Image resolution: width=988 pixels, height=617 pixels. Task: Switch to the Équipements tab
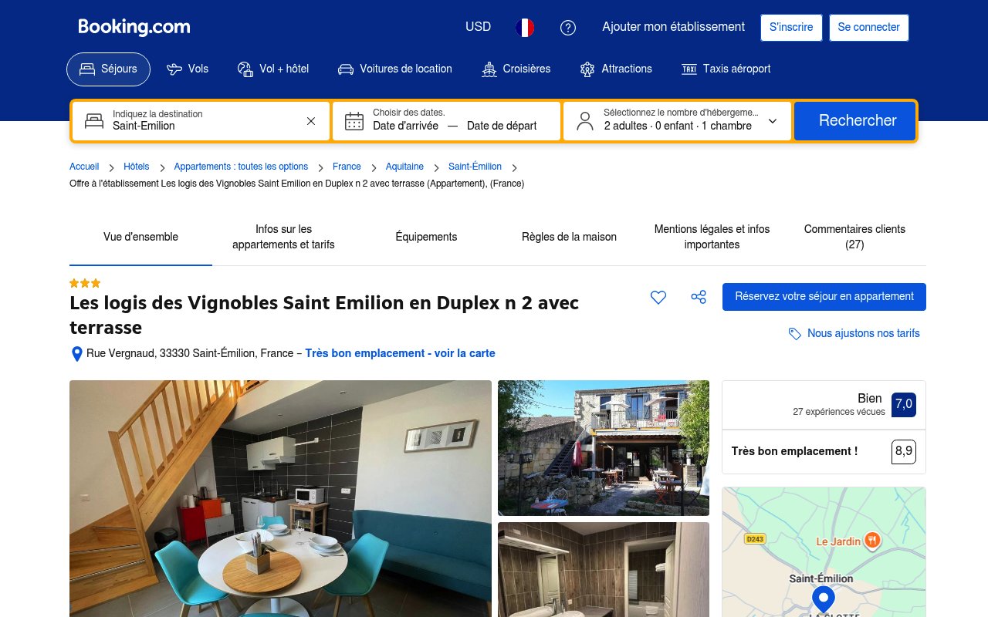(426, 237)
